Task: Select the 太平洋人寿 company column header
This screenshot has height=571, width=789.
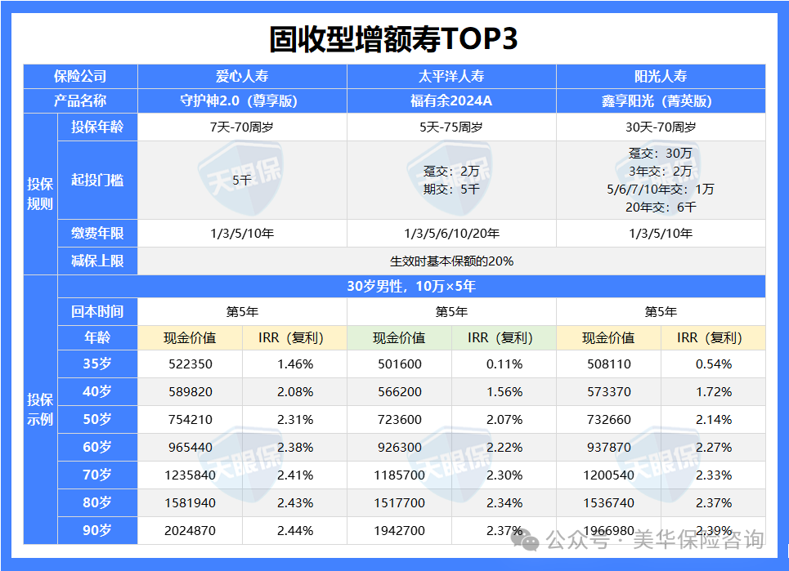Action: click(451, 77)
